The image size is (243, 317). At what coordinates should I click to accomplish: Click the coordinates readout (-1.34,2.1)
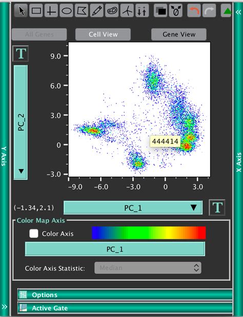click(34, 207)
